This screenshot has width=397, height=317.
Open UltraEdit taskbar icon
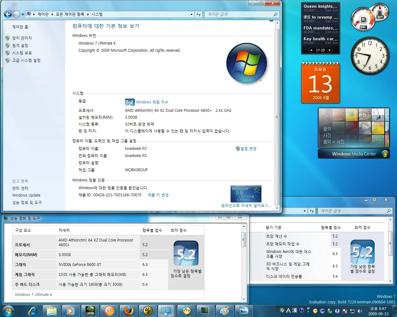[148, 311]
